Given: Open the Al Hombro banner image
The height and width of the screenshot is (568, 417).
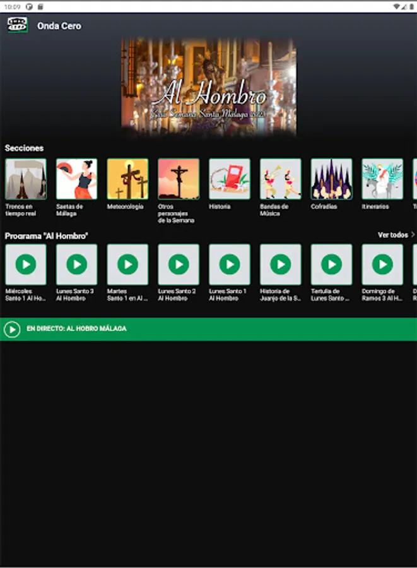Looking at the screenshot, I should click(x=208, y=87).
